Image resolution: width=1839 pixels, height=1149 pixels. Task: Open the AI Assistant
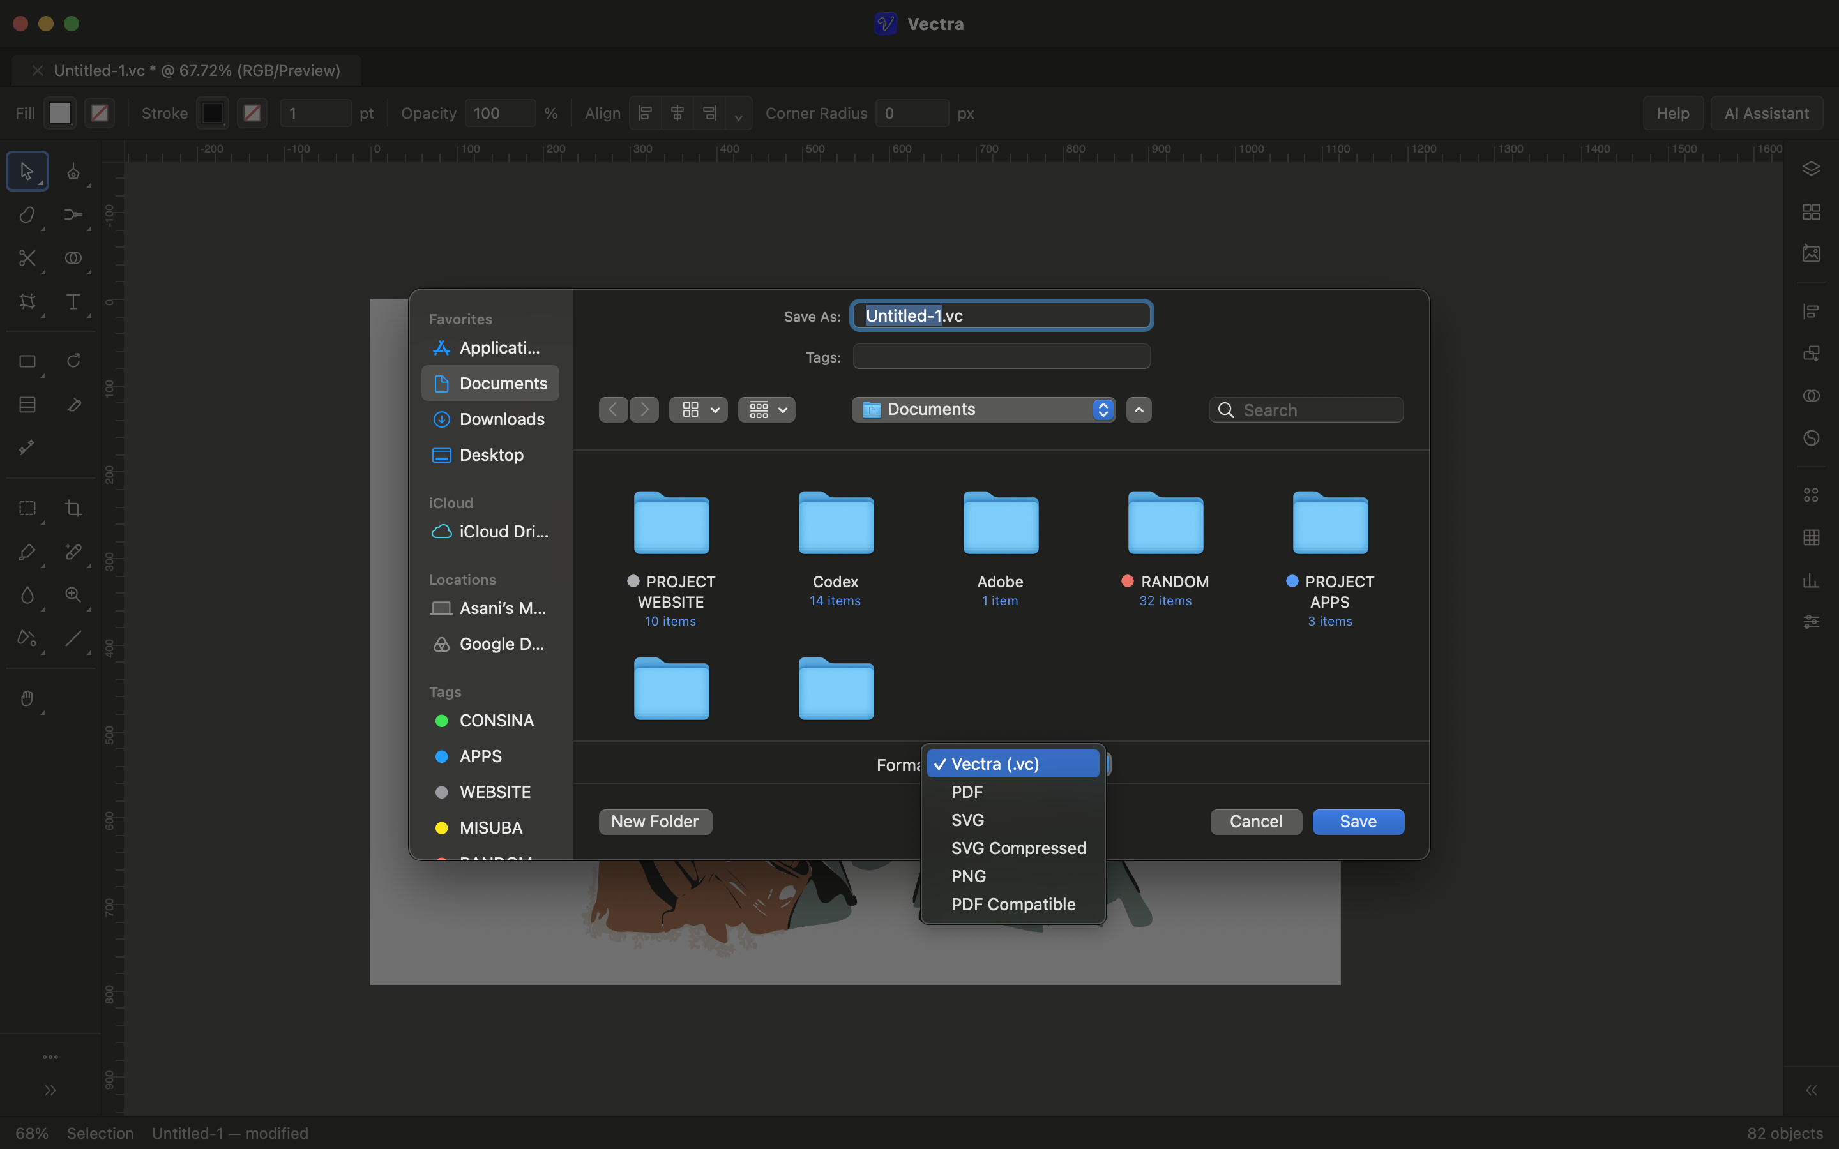(x=1766, y=113)
